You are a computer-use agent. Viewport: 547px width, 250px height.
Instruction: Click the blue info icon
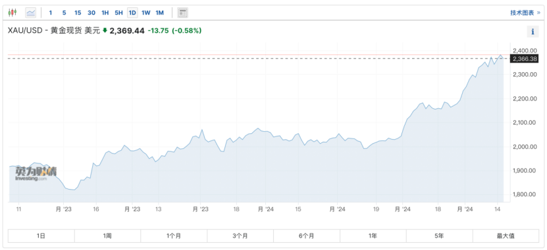tap(533, 31)
